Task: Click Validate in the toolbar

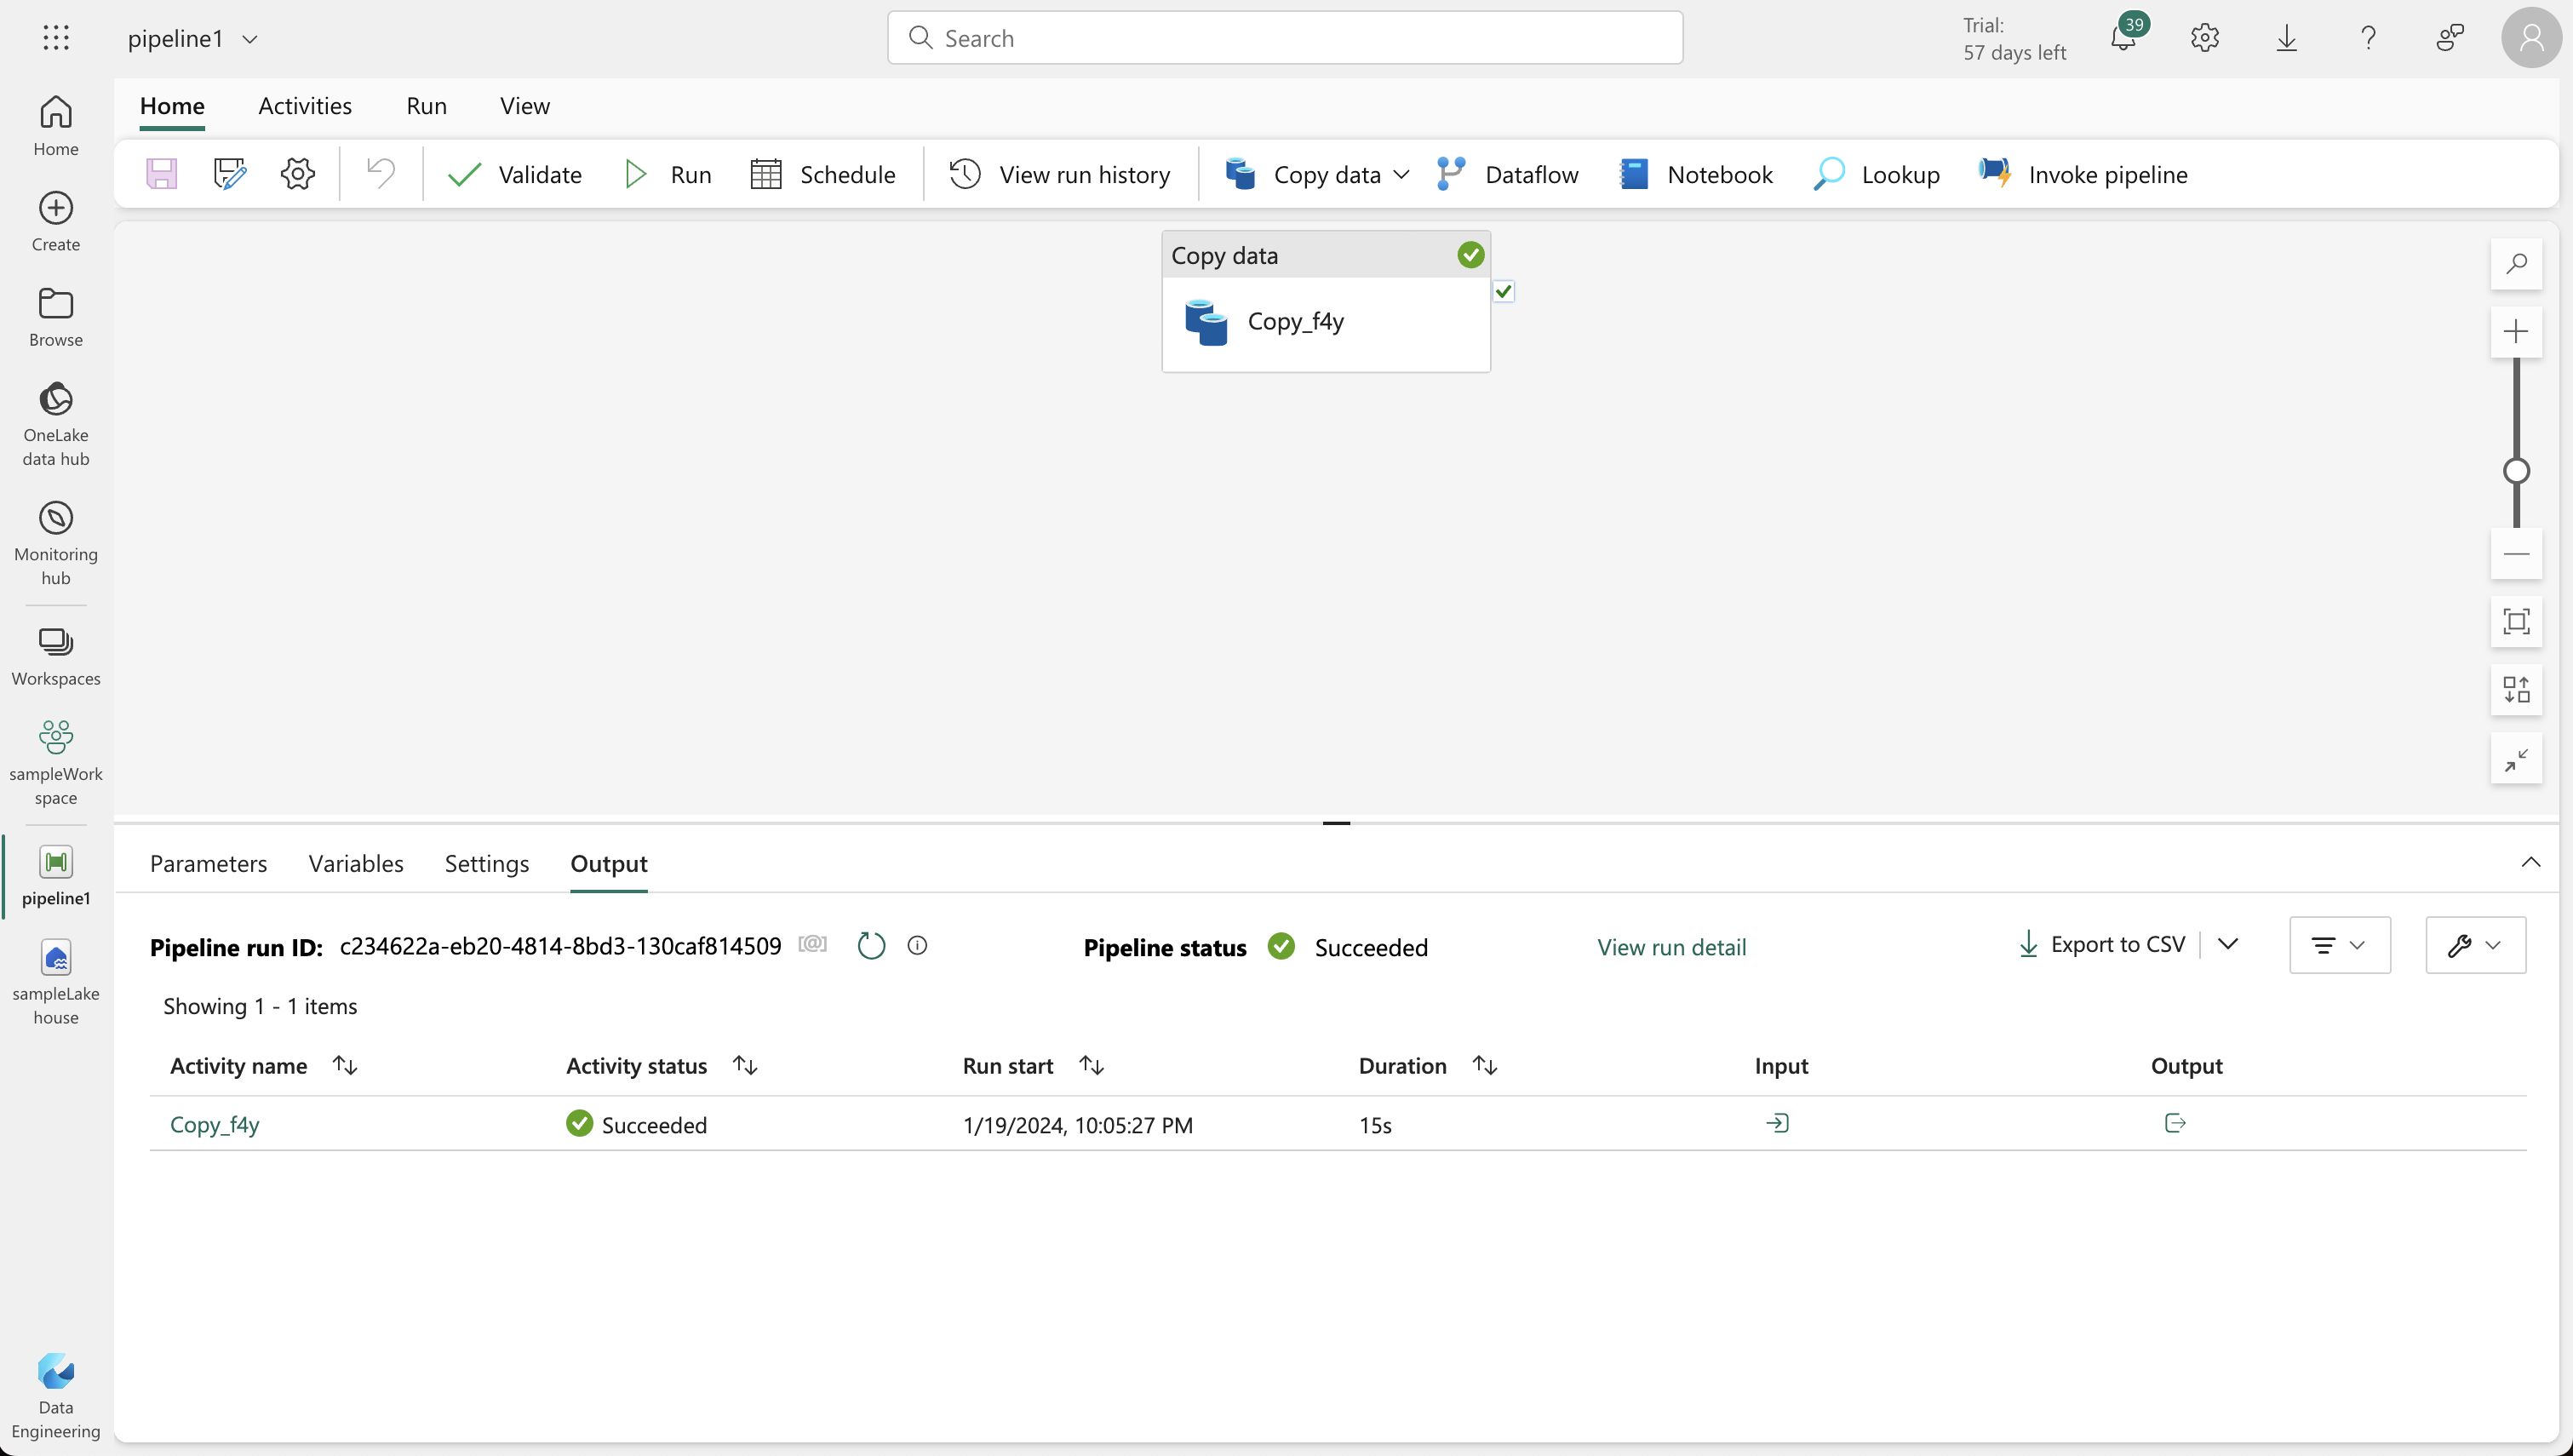Action: click(x=515, y=174)
